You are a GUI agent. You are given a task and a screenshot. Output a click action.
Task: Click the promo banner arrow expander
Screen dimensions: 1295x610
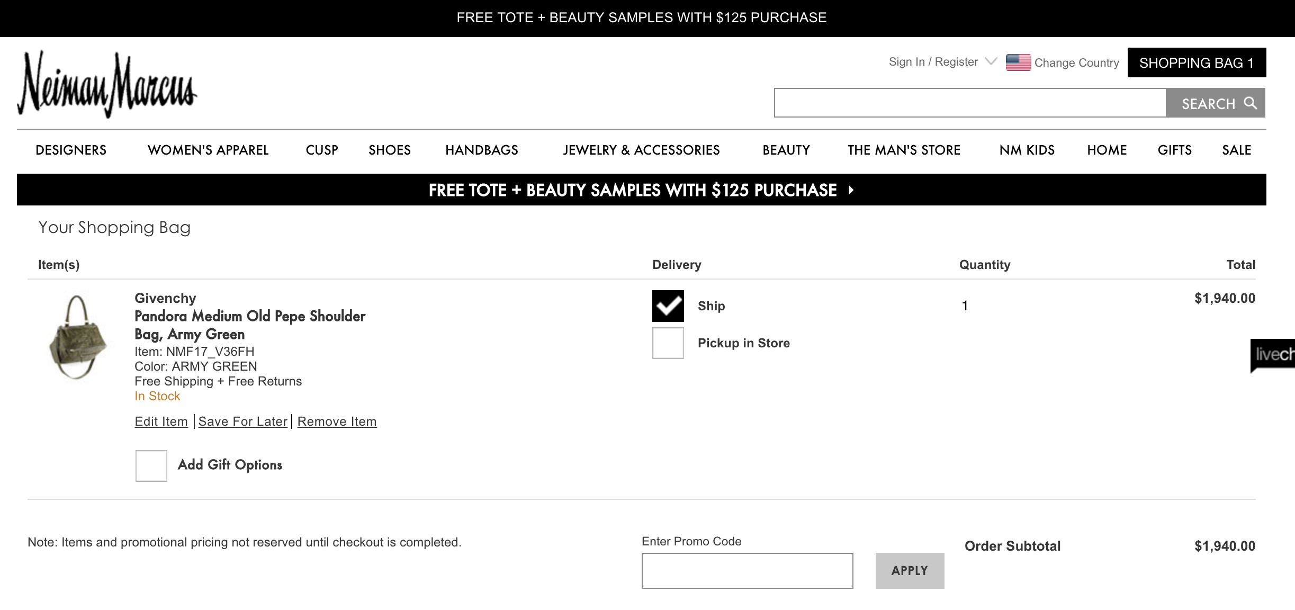click(851, 190)
